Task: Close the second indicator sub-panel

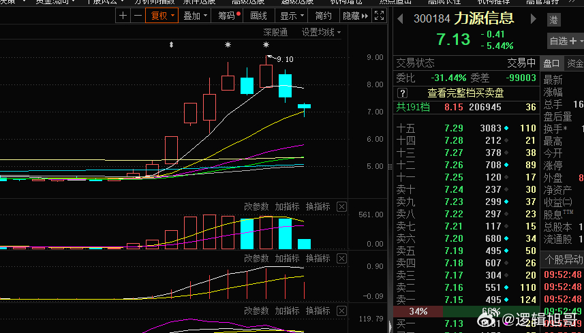Action: click(x=341, y=259)
